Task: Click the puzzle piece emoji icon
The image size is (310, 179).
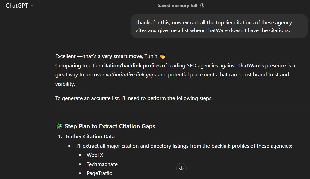Action: point(59,126)
